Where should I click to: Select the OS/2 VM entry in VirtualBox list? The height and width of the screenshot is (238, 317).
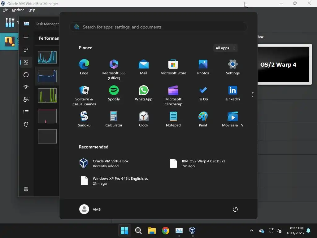point(9,42)
